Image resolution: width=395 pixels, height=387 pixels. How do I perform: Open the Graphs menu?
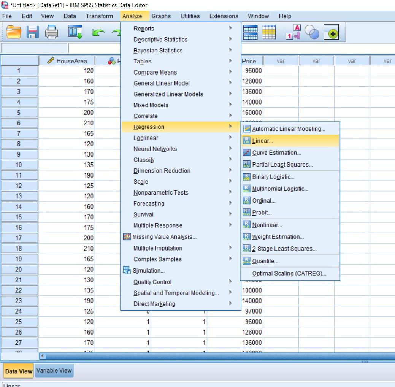[161, 16]
